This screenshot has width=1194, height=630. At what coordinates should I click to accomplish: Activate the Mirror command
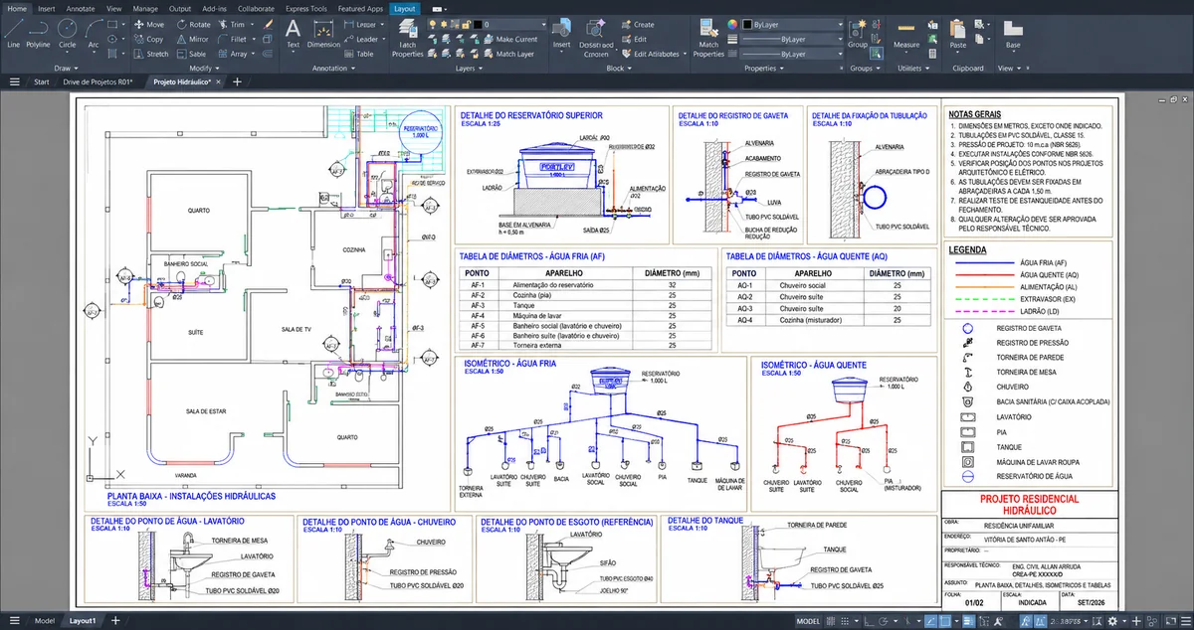click(192, 39)
